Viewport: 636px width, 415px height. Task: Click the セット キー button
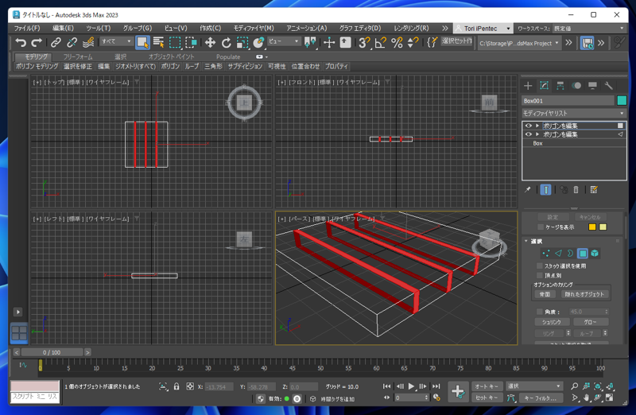click(x=487, y=398)
